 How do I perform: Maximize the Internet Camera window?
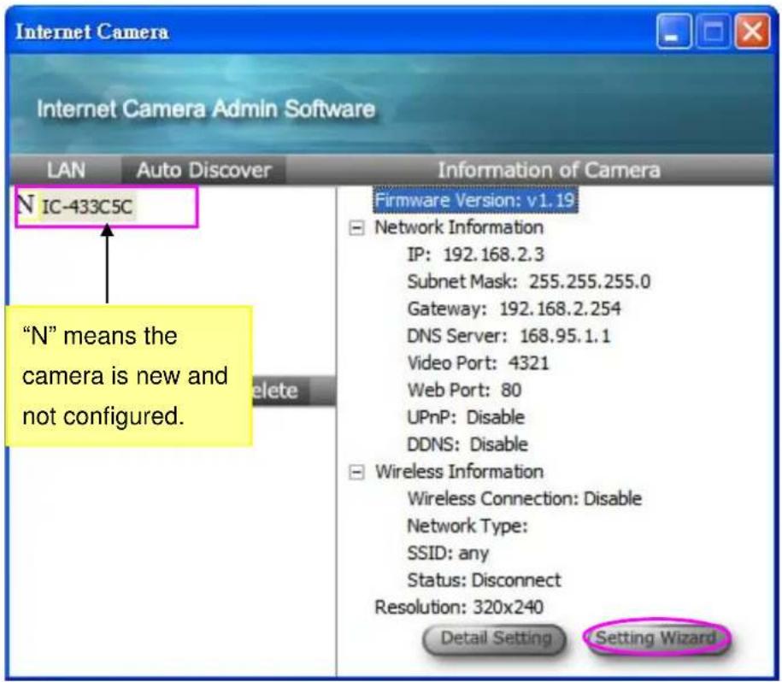tap(713, 32)
